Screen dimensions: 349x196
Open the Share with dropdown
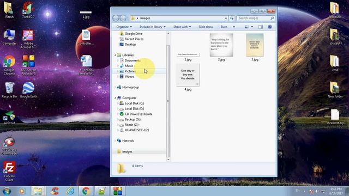pos(182,27)
